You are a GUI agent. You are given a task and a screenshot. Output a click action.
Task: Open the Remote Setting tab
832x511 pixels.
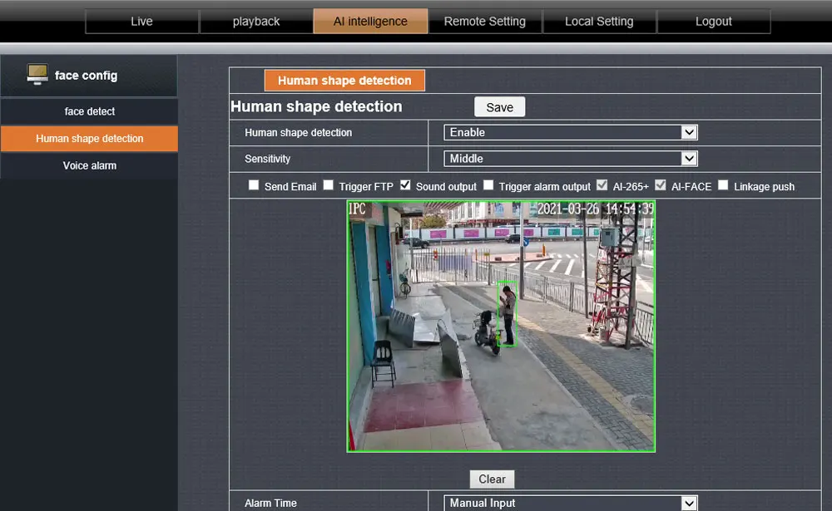tap(484, 22)
